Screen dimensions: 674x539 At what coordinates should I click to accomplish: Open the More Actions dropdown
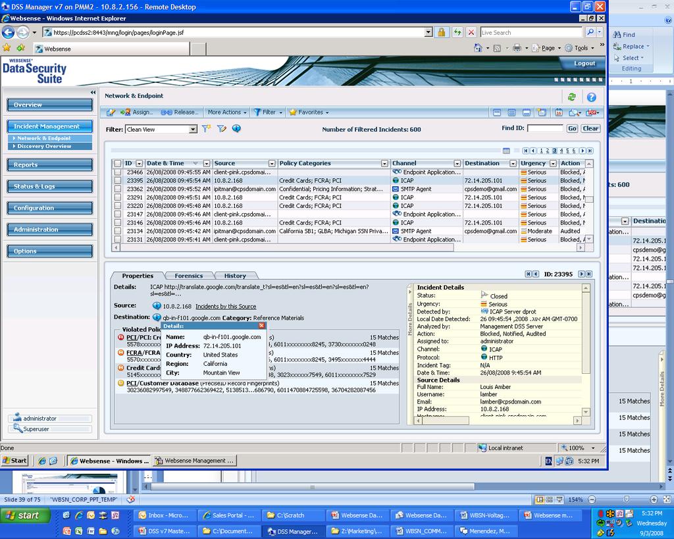click(x=227, y=112)
